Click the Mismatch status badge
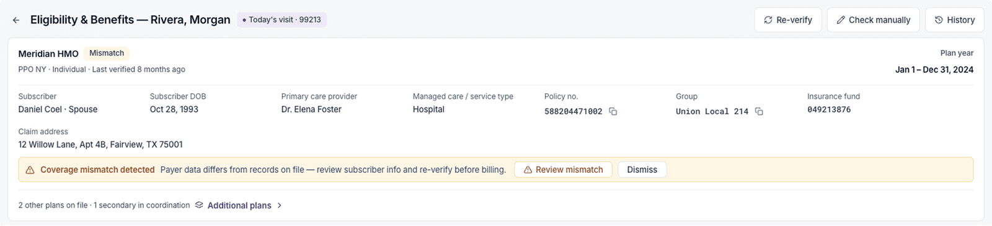 coord(107,53)
